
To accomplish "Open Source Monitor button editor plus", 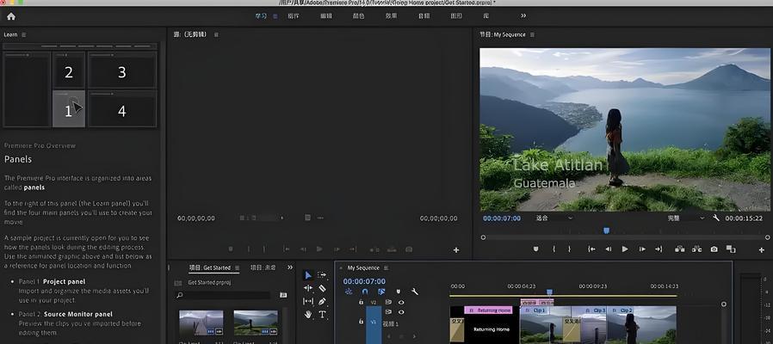I will [456, 250].
